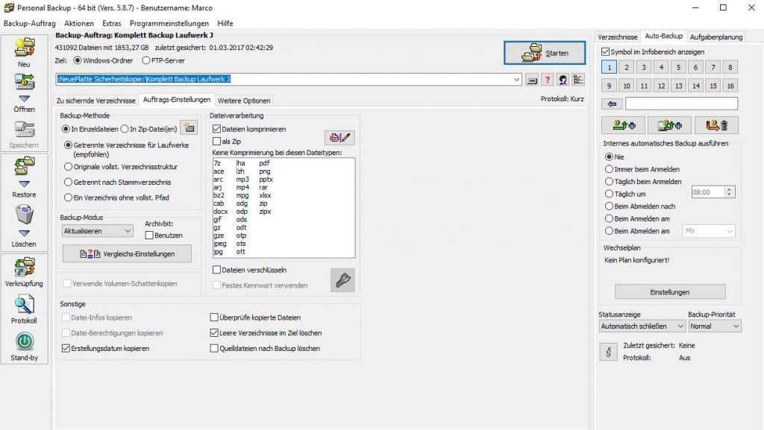The image size is (764, 430).
Task: Click the Vergleichs-Einstellungen button
Action: tap(127, 254)
